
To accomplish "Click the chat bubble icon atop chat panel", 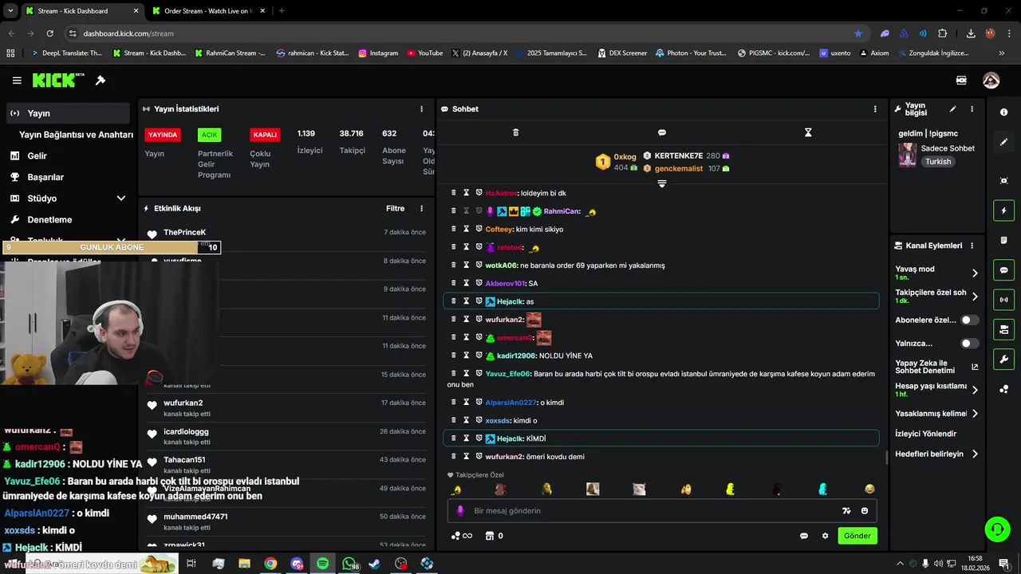I will 662,132.
